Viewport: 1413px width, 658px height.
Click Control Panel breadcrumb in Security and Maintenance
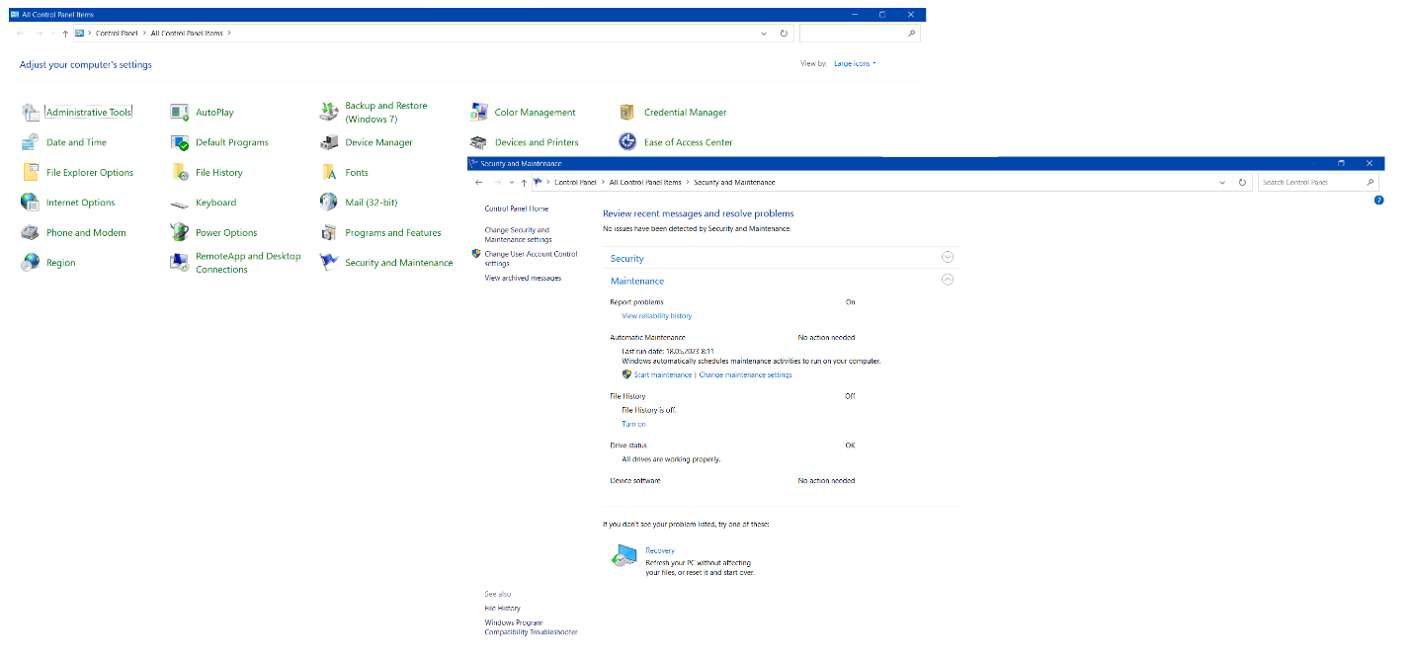pos(575,183)
